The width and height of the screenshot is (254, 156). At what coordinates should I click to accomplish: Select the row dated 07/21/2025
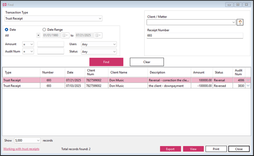126,80
